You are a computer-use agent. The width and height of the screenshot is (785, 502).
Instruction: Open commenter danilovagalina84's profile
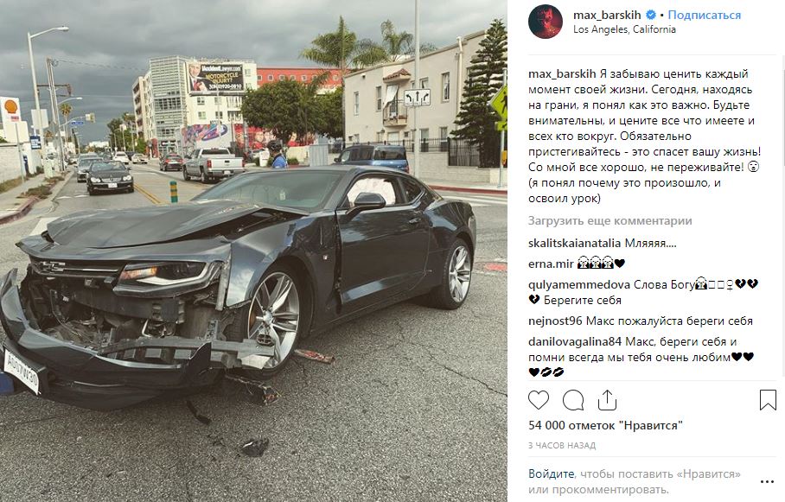tap(575, 342)
